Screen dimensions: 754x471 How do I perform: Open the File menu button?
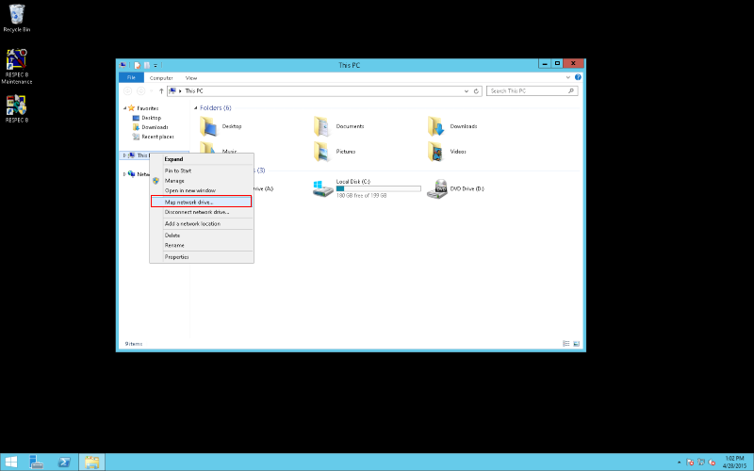click(131, 77)
